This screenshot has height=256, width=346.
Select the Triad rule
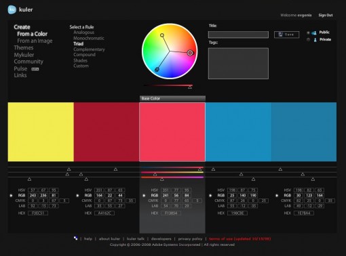coord(78,44)
